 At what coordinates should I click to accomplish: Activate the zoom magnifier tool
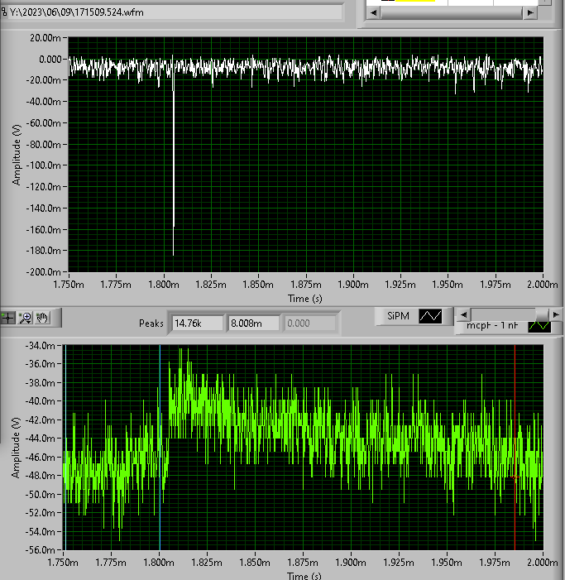click(25, 317)
